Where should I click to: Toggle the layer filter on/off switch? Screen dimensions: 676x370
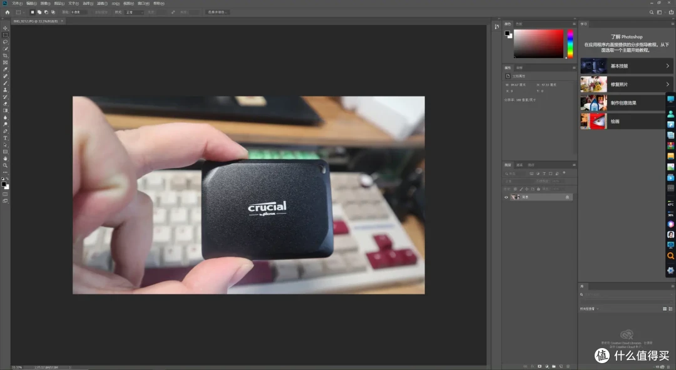click(564, 173)
